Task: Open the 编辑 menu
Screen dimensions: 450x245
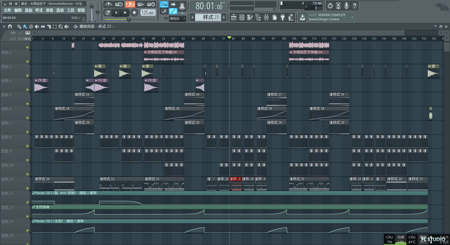Action: 18,10
